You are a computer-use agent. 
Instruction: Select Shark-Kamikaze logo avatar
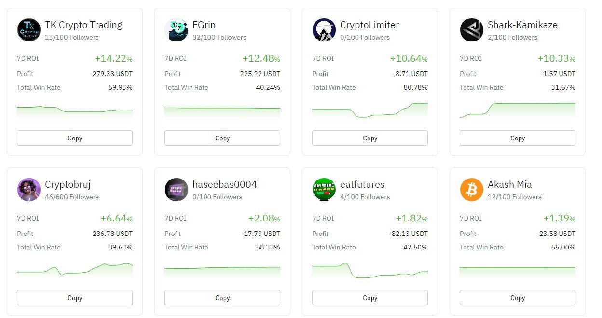tap(471, 30)
